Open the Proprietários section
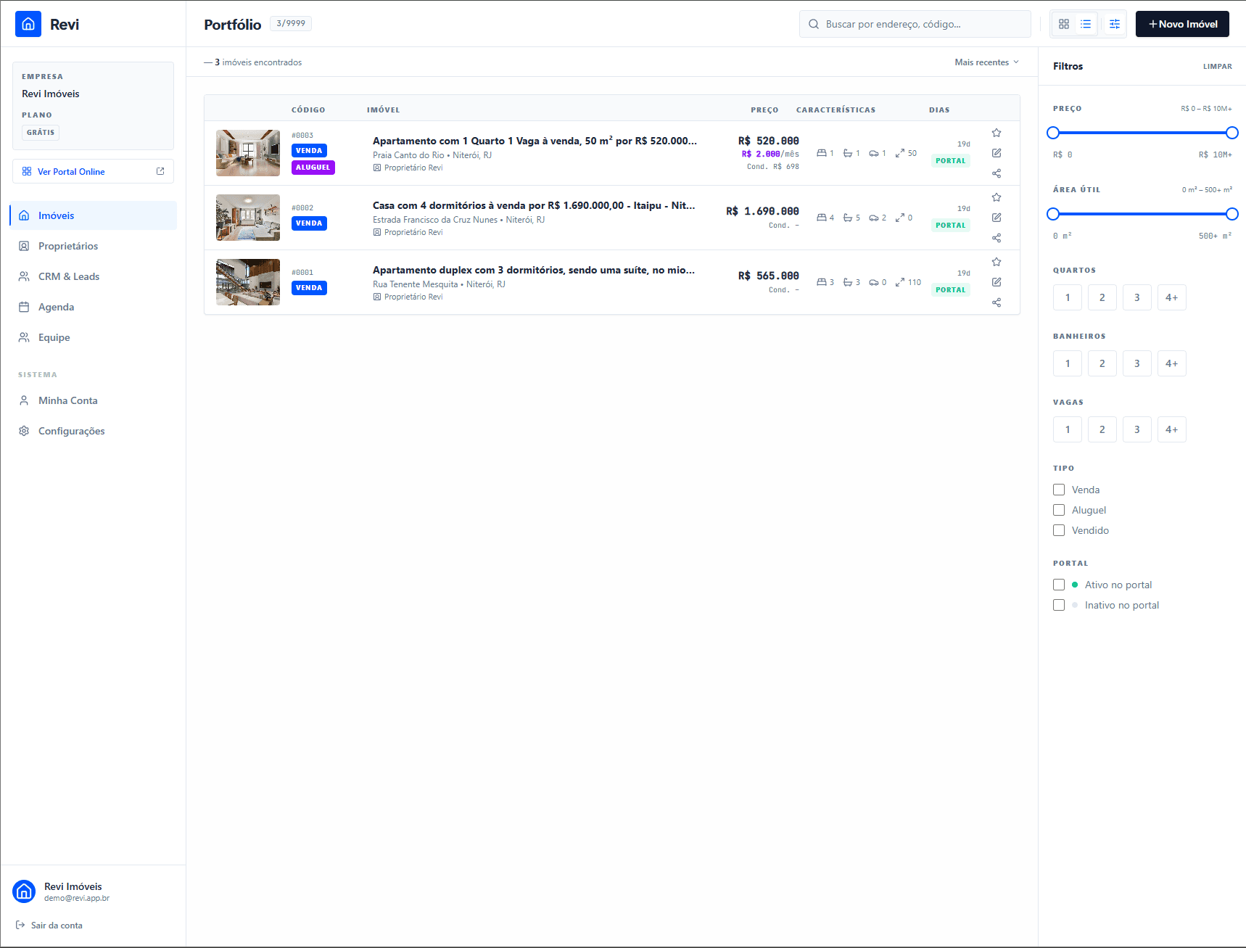The image size is (1246, 948). [x=68, y=246]
